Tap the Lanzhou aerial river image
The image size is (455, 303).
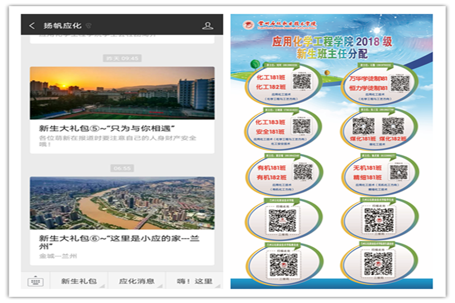[122, 203]
